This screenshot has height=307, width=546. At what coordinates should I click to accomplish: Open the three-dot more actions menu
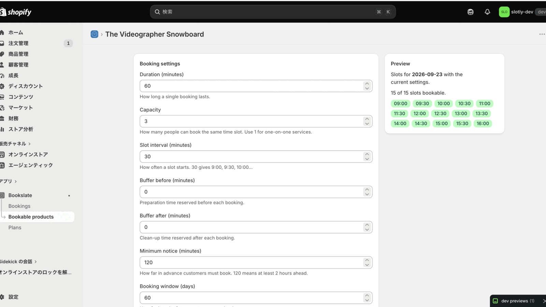pyautogui.click(x=542, y=34)
